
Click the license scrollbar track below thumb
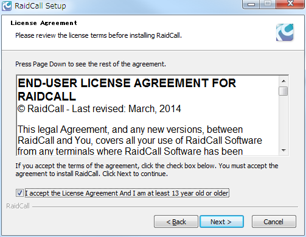pyautogui.click(x=283, y=121)
